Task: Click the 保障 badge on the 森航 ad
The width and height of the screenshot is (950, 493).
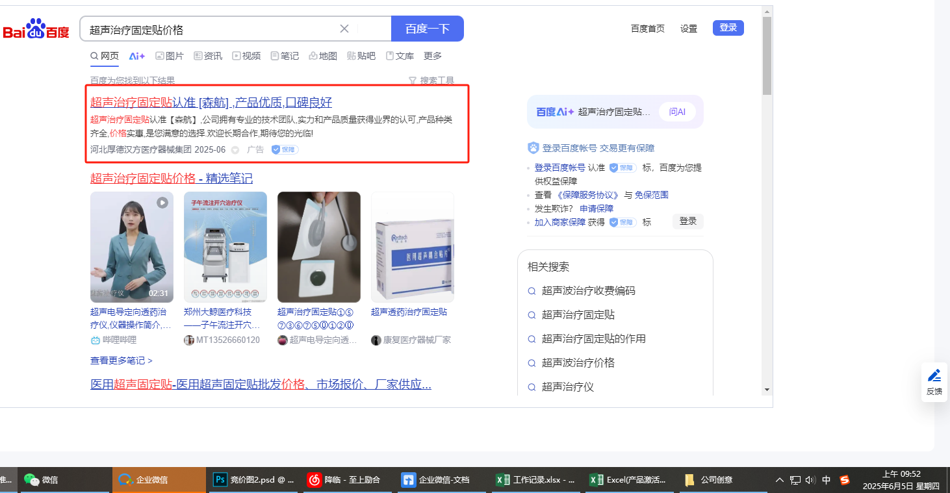Action: pos(285,149)
